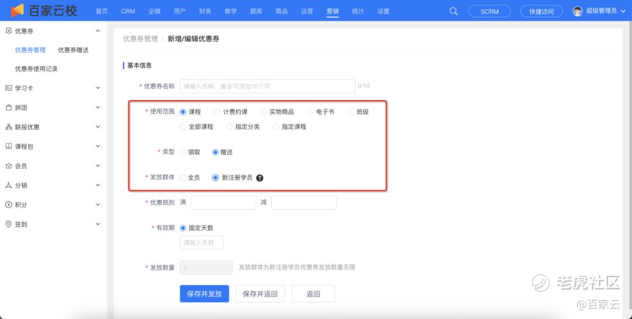
Task: Open the 统计 top menu
Action: 358,11
